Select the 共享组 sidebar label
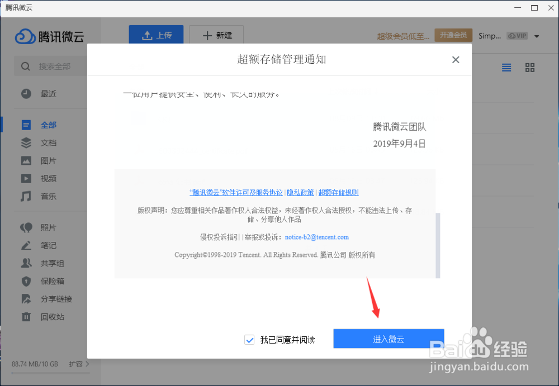 point(53,264)
